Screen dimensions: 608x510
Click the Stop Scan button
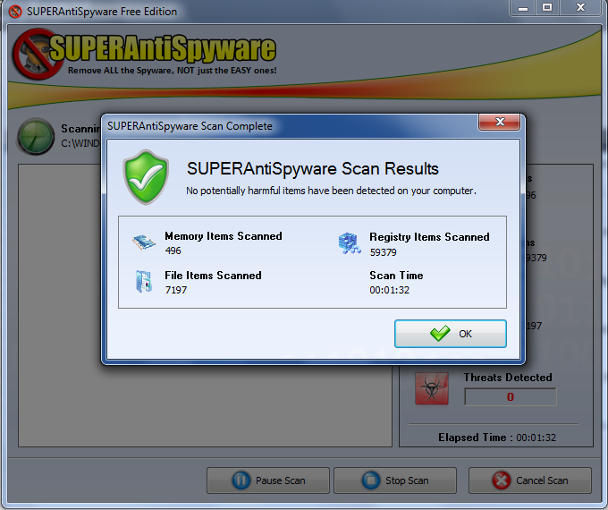click(x=395, y=480)
